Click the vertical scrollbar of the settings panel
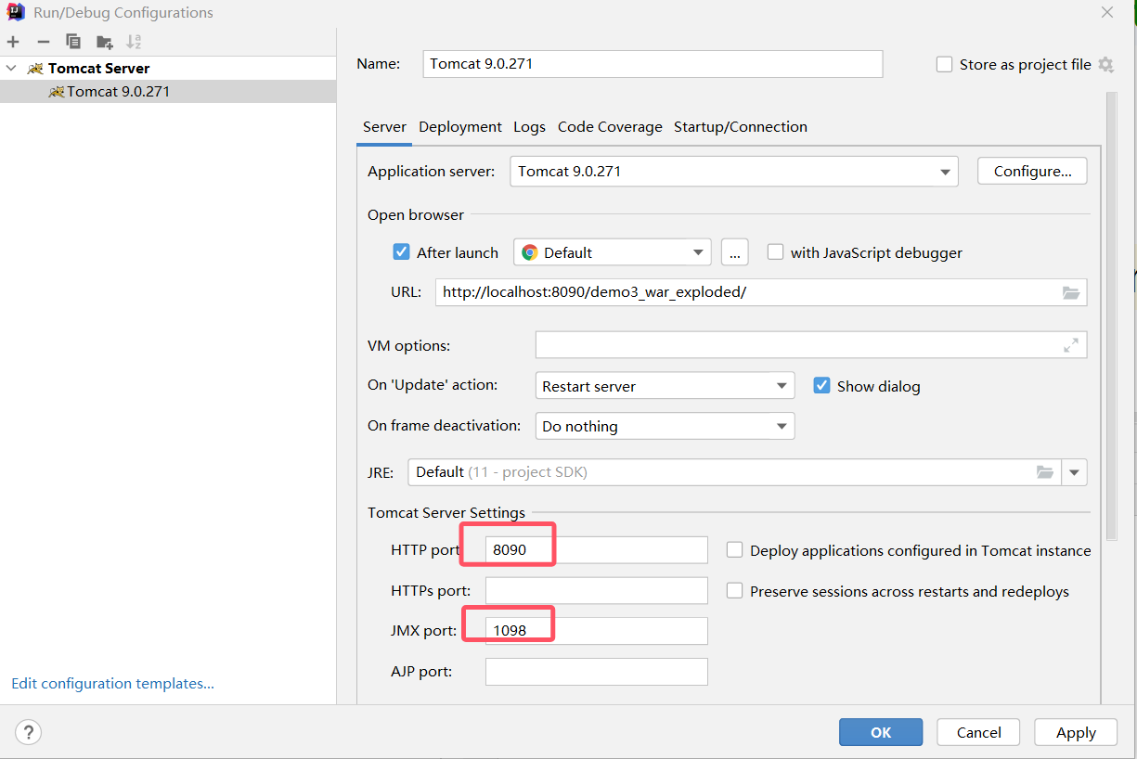This screenshot has width=1137, height=759. (1112, 315)
